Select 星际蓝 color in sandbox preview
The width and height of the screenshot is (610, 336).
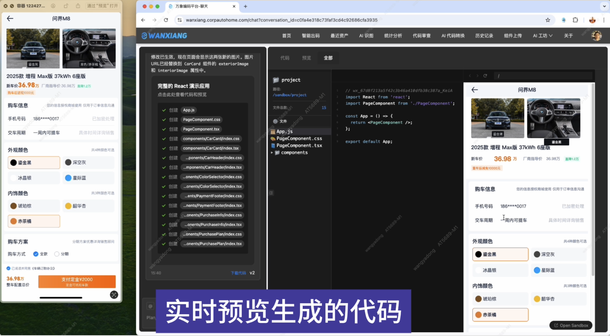[x=559, y=270]
